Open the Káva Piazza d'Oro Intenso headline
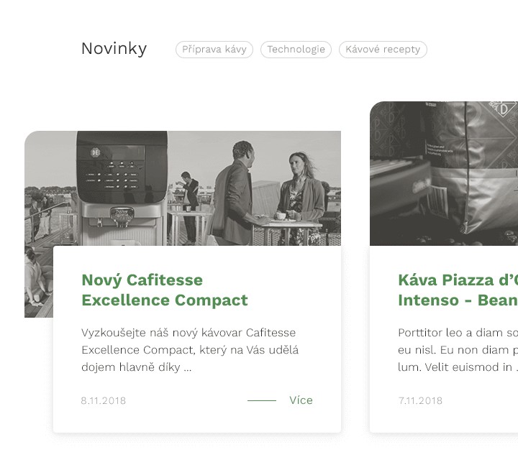The height and width of the screenshot is (460, 518). click(x=458, y=290)
